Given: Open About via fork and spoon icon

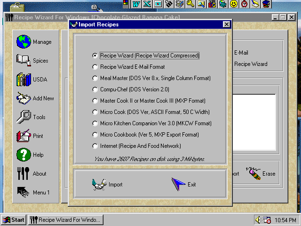Looking at the screenshot, I should (23, 173).
